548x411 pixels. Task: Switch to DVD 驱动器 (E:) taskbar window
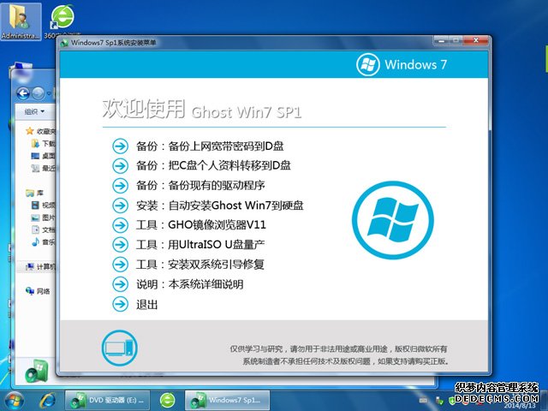point(107,400)
